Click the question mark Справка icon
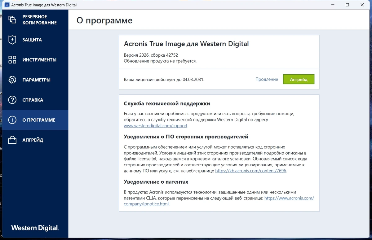This screenshot has height=240, width=372. click(12, 100)
